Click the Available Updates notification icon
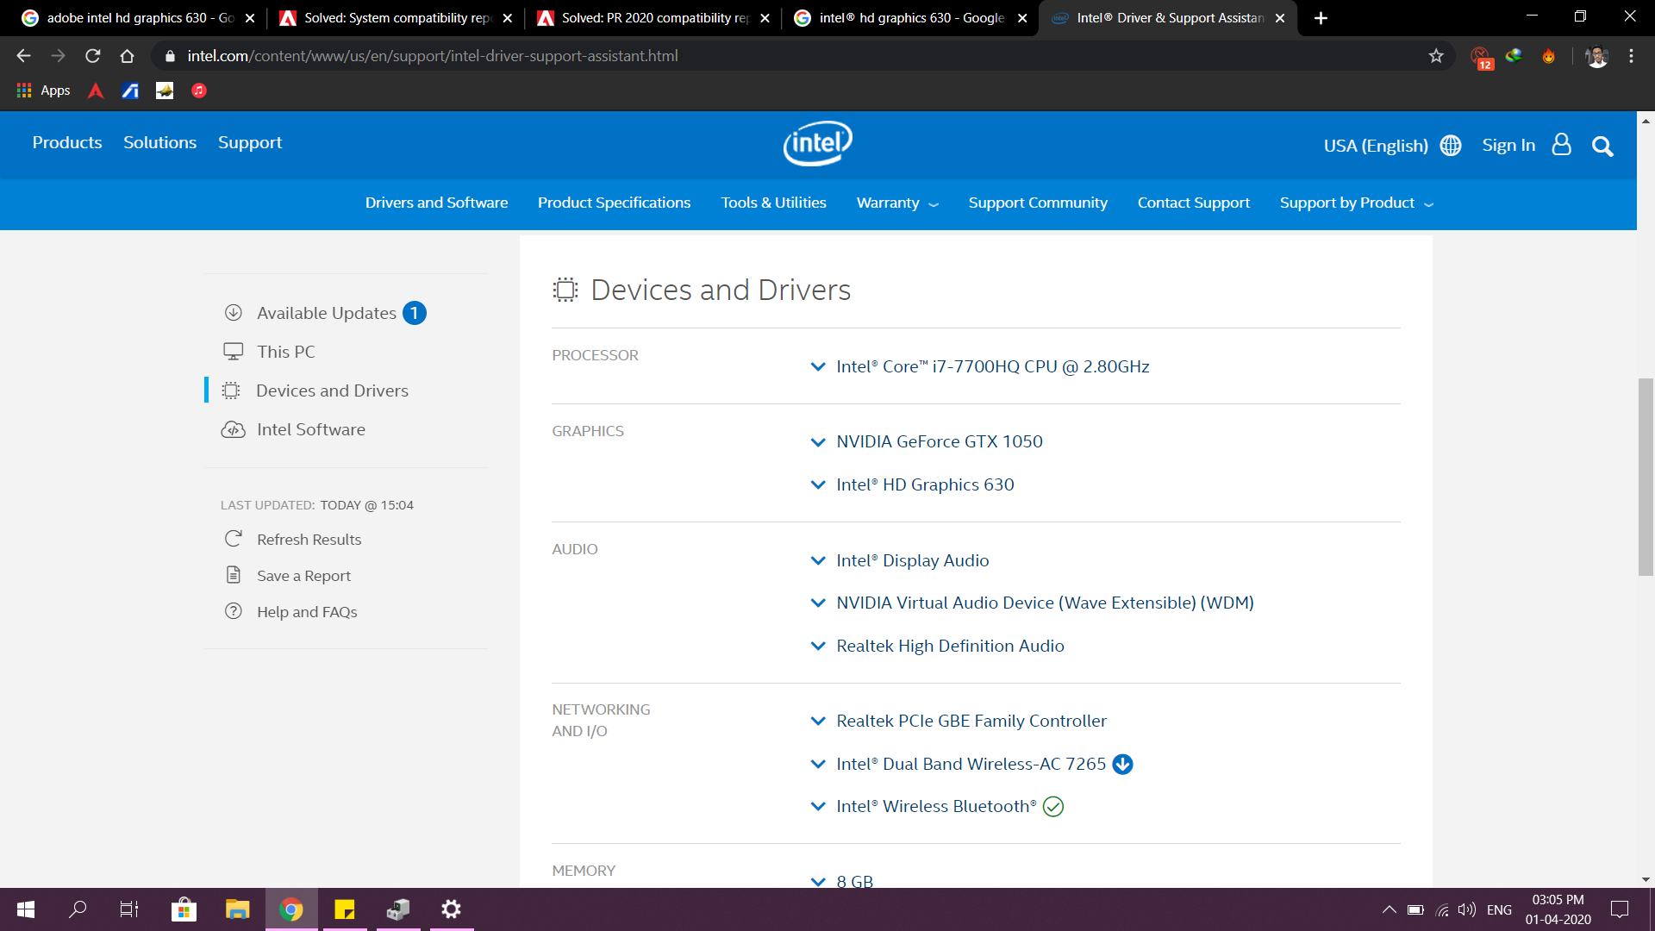The image size is (1655, 931). coord(415,313)
